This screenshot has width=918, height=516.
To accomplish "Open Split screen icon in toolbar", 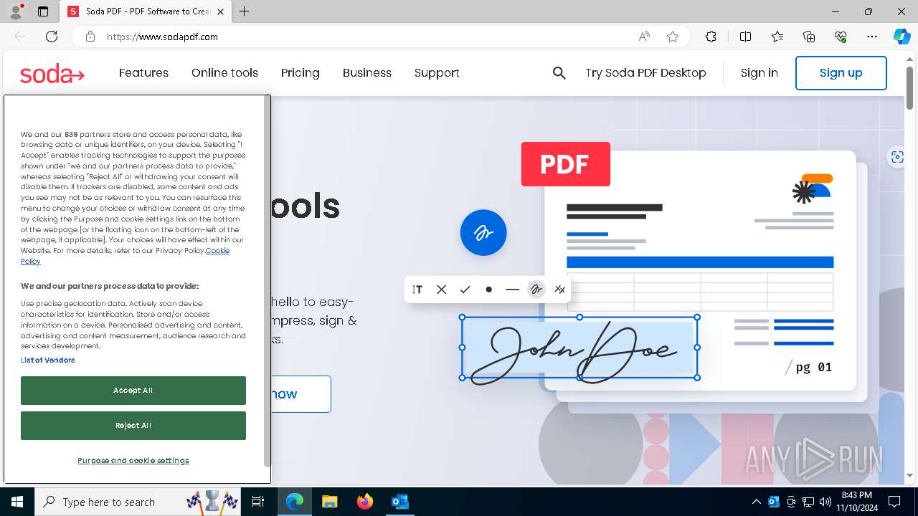I will [745, 37].
